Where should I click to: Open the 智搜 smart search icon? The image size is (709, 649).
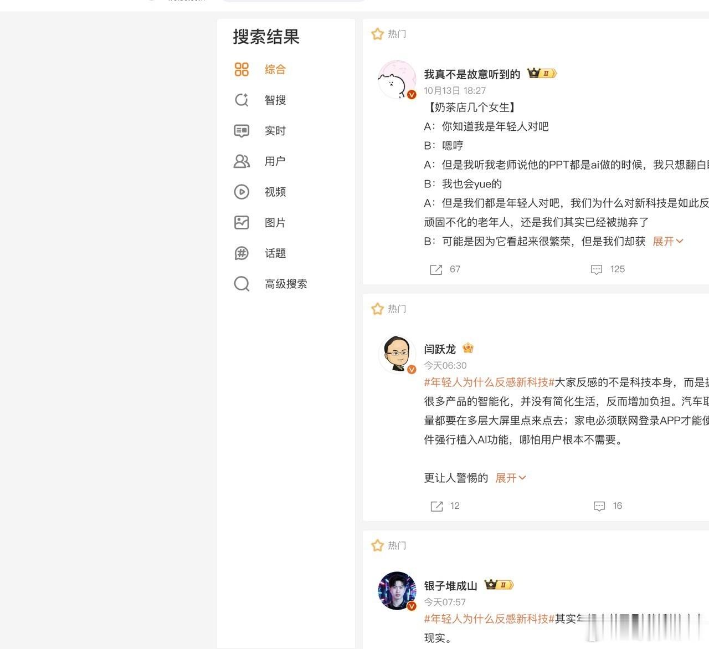point(242,100)
